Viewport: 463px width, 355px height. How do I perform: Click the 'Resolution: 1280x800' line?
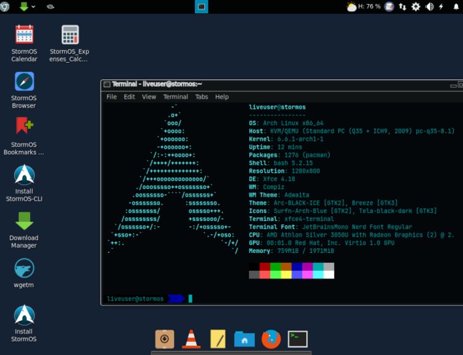coord(284,171)
